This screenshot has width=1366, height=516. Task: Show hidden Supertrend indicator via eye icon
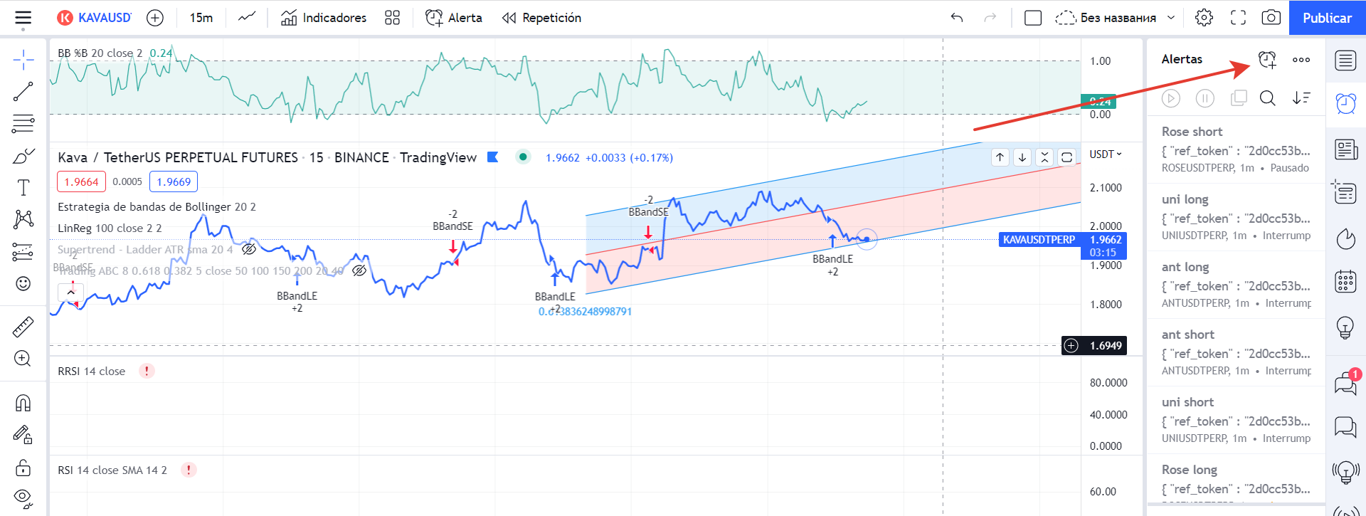(249, 249)
